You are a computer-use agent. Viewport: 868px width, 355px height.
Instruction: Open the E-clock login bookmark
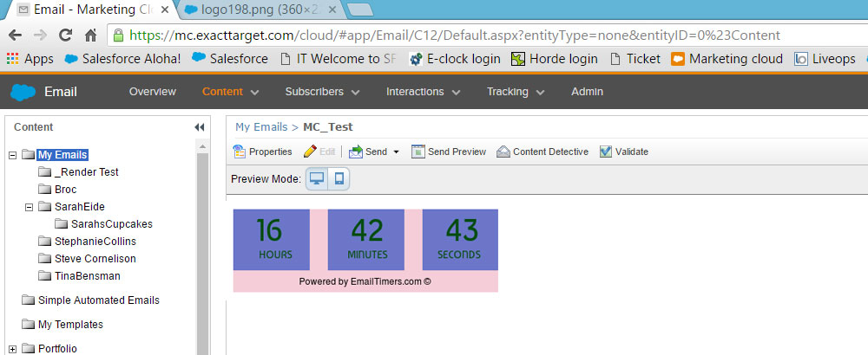455,59
